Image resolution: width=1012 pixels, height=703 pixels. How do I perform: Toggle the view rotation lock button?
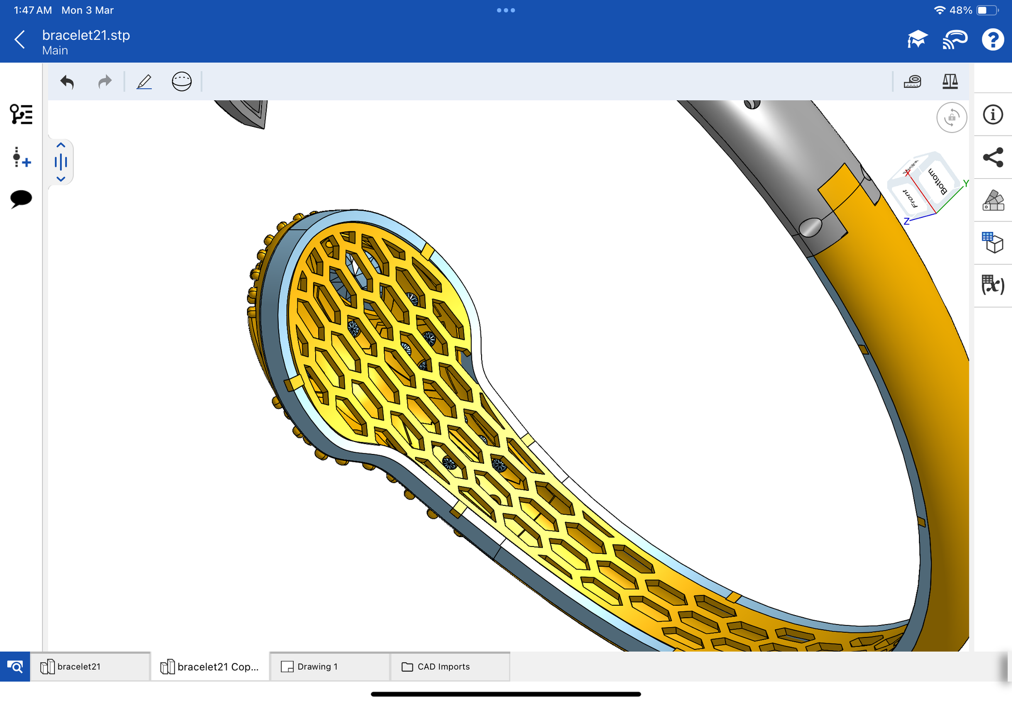click(x=951, y=118)
